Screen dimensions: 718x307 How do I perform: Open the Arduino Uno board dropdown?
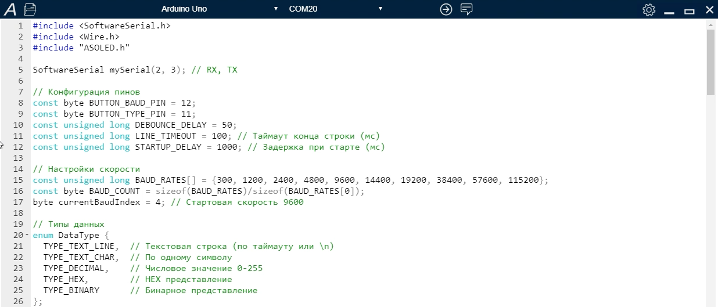coord(220,9)
